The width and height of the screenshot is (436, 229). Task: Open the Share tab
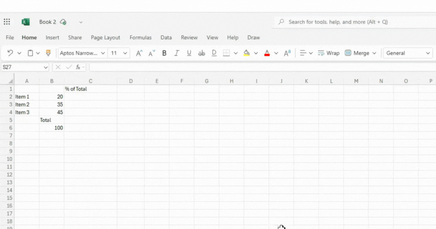75,38
